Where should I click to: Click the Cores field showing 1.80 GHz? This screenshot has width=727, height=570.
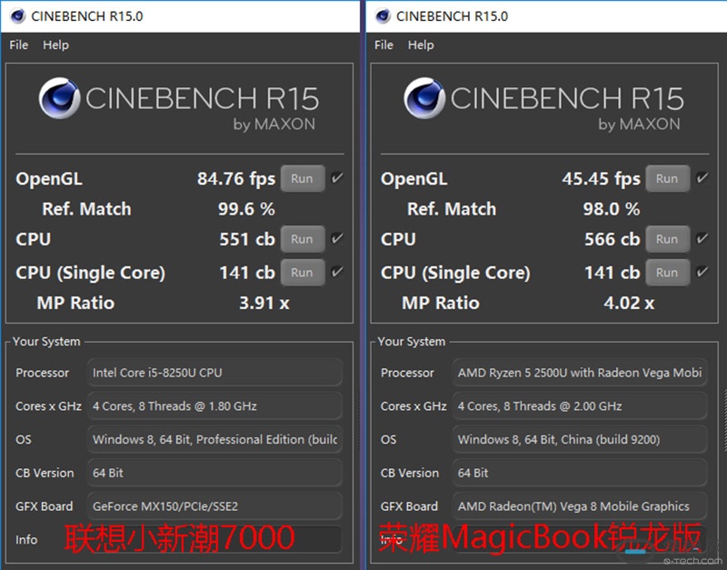click(214, 405)
